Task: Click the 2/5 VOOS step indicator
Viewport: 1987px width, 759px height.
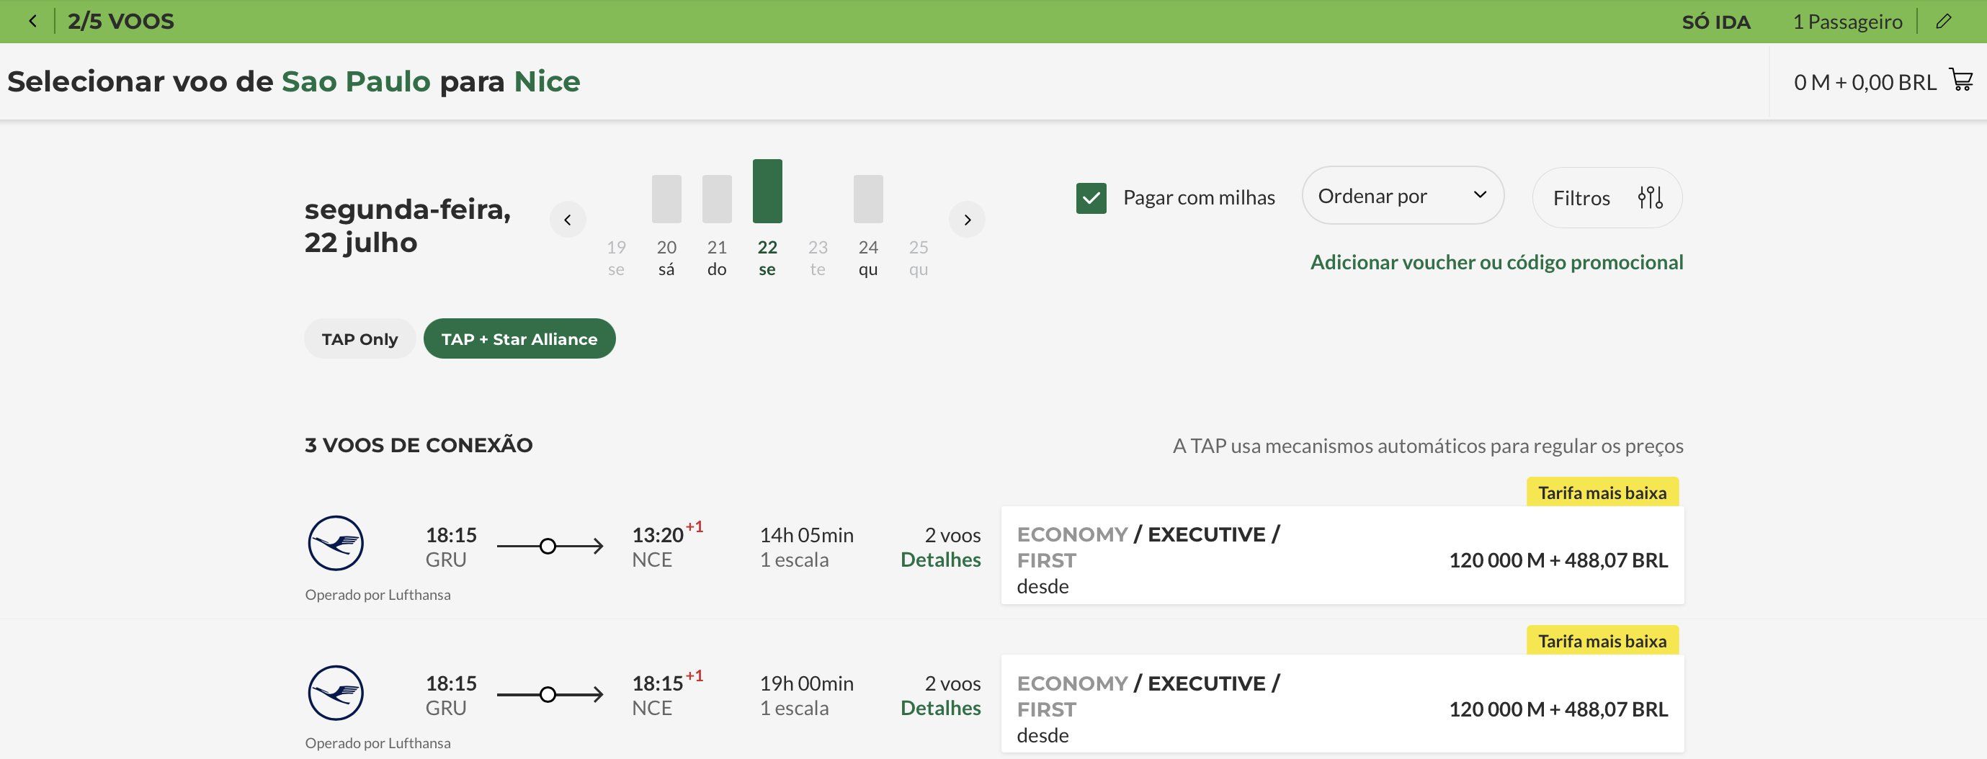Action: [x=120, y=22]
